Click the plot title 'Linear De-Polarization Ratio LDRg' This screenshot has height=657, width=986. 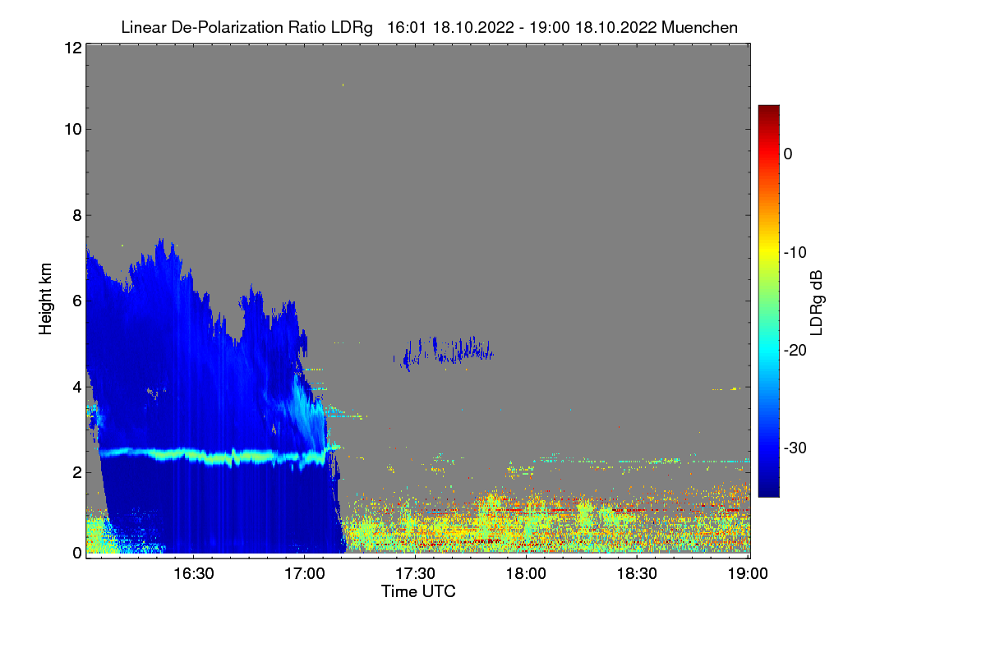(246, 27)
